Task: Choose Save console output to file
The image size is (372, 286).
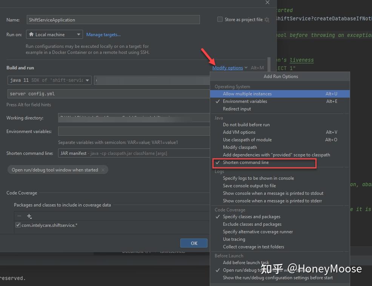Action: (x=249, y=185)
